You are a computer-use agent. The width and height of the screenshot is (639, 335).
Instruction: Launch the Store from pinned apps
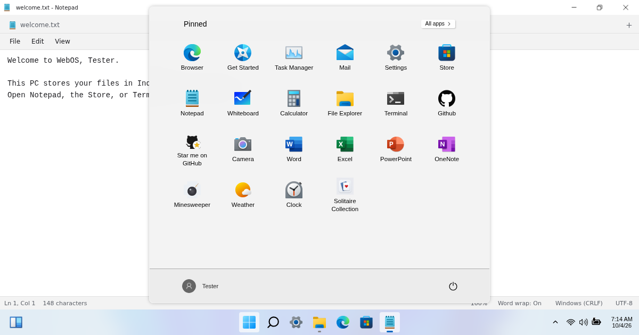coord(447,57)
